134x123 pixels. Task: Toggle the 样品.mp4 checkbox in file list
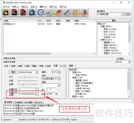point(5,24)
